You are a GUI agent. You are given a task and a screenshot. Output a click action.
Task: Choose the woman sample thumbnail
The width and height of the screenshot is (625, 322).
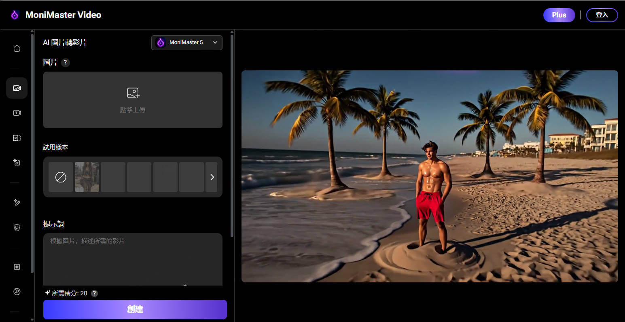(x=87, y=177)
